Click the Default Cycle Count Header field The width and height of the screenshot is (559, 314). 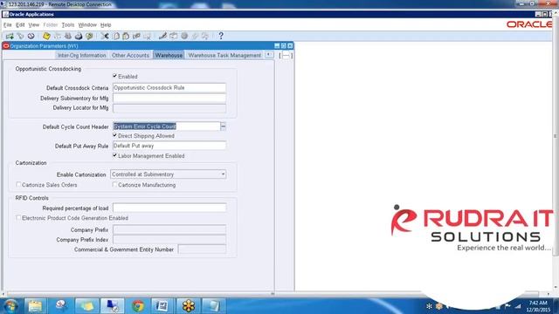click(167, 126)
